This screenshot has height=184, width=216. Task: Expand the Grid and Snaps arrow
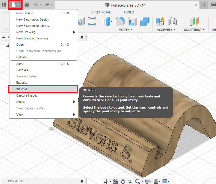(x=160, y=181)
